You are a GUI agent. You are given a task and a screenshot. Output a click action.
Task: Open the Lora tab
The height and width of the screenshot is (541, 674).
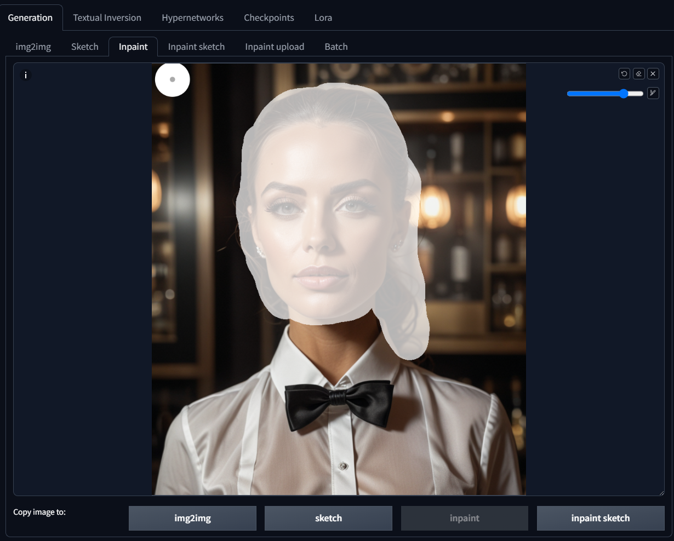pos(323,18)
